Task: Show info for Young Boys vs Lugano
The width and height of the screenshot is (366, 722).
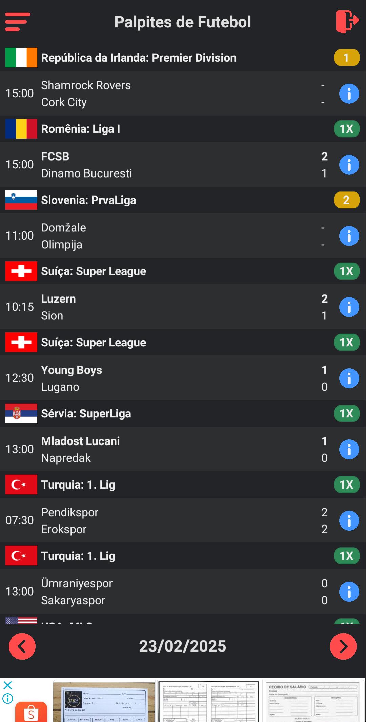Action: 349,378
